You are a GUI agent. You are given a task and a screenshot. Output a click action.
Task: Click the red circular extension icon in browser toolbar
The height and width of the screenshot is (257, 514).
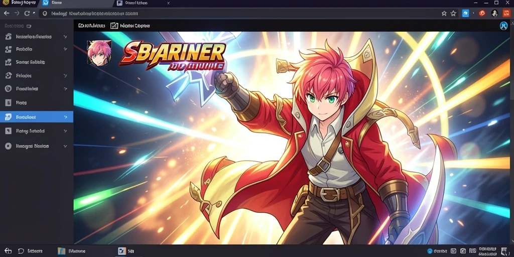tap(482, 14)
